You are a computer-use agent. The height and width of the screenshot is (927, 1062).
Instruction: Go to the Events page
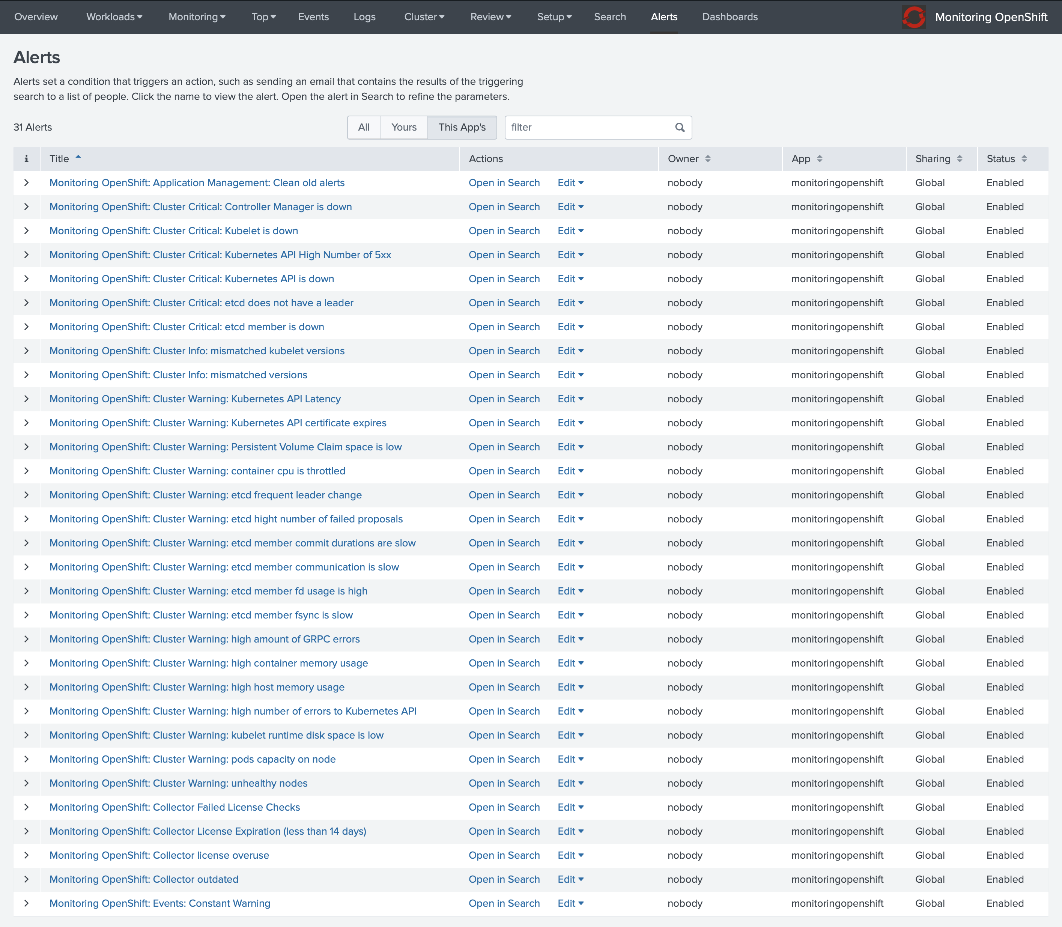coord(313,17)
